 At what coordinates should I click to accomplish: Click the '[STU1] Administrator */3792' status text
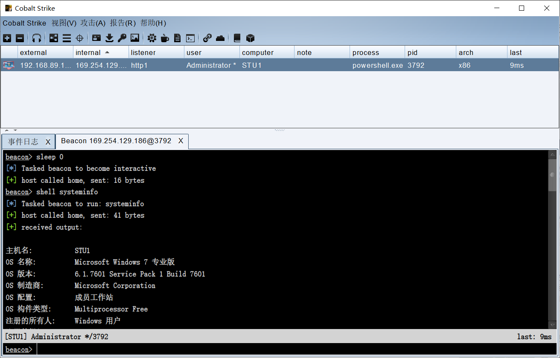click(x=57, y=337)
